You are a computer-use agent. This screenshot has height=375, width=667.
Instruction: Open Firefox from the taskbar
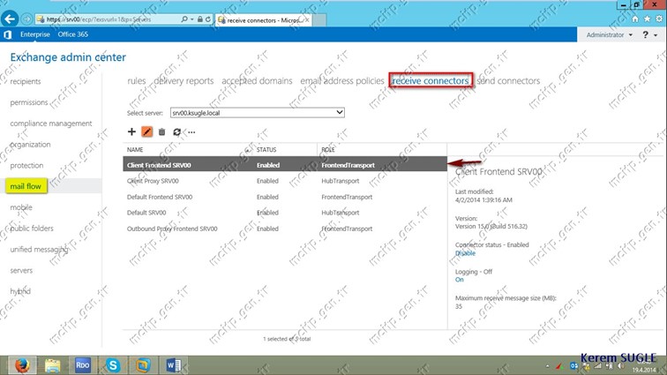tap(22, 365)
